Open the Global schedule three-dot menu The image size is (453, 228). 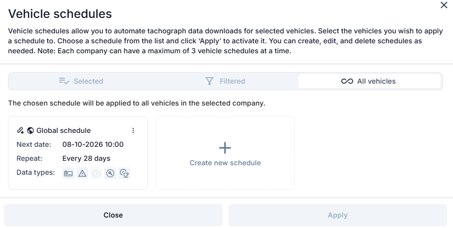133,130
